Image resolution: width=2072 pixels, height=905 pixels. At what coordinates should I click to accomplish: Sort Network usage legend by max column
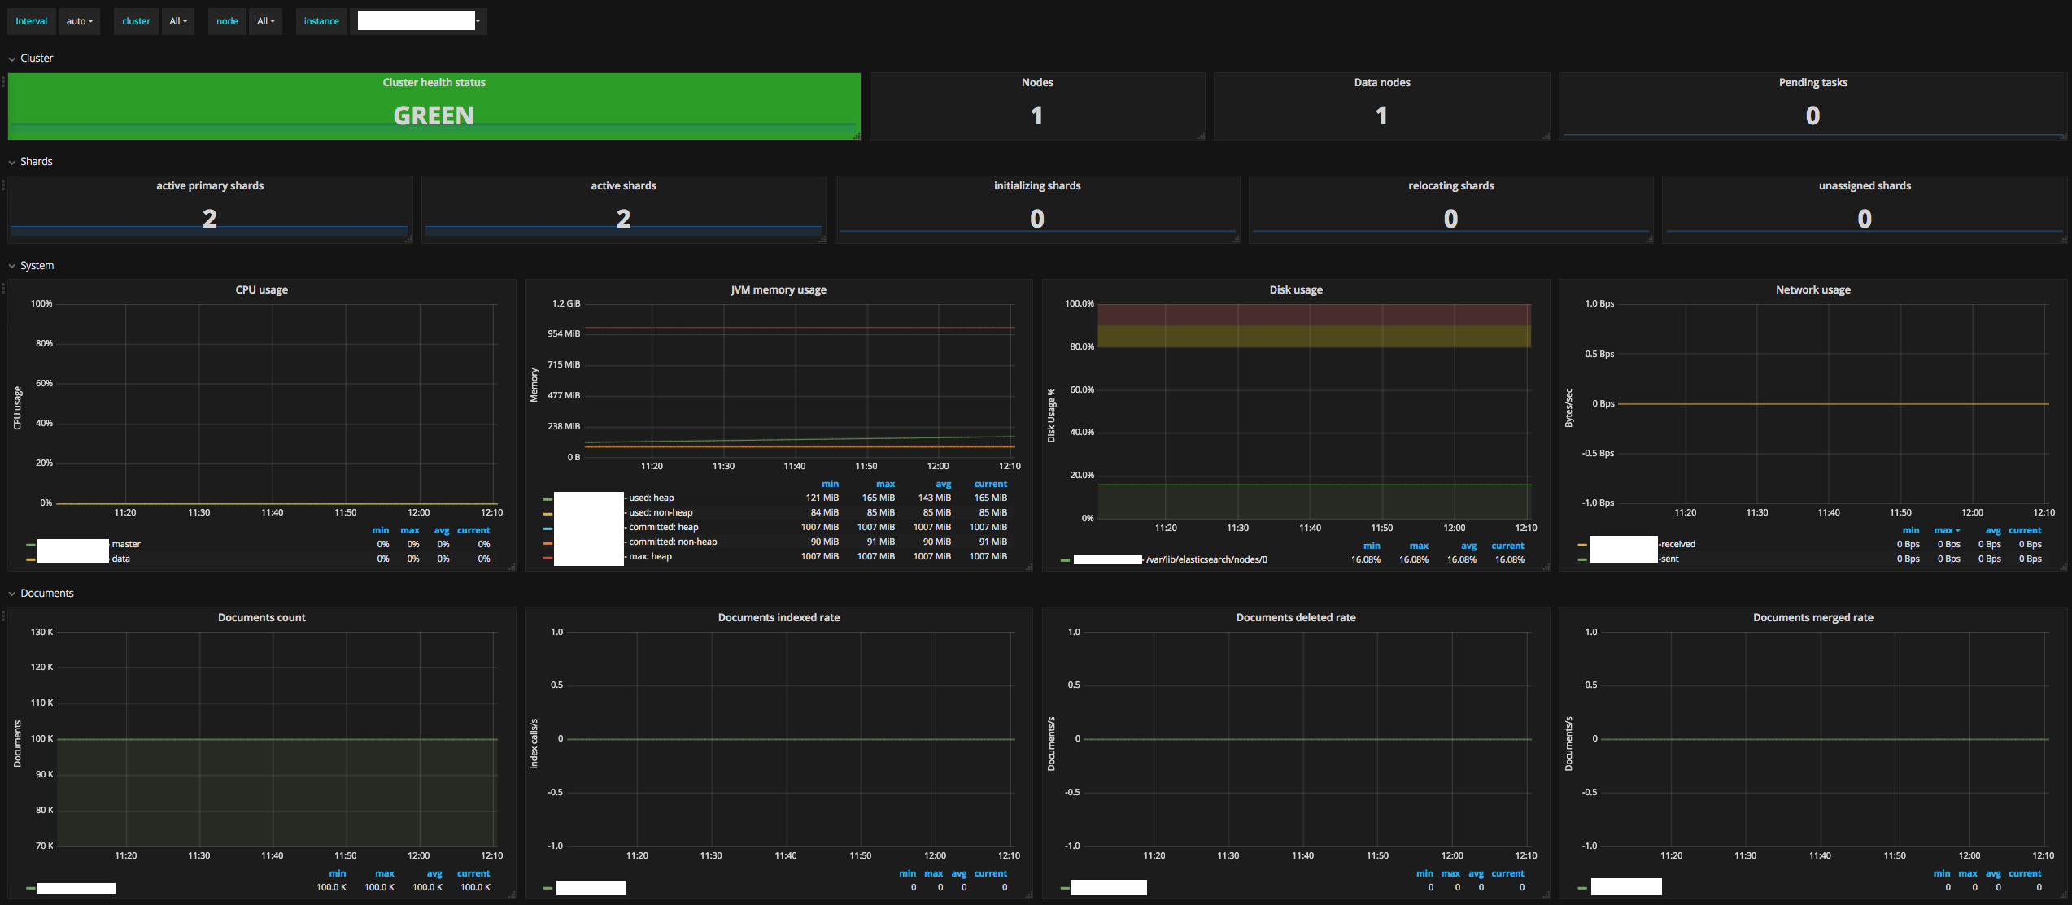tap(1947, 531)
